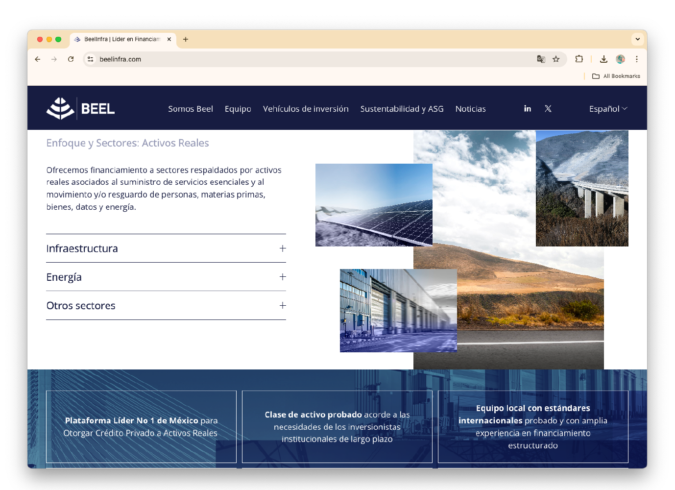Go to Vehículos de inversión
The height and width of the screenshot is (490, 675).
[306, 109]
